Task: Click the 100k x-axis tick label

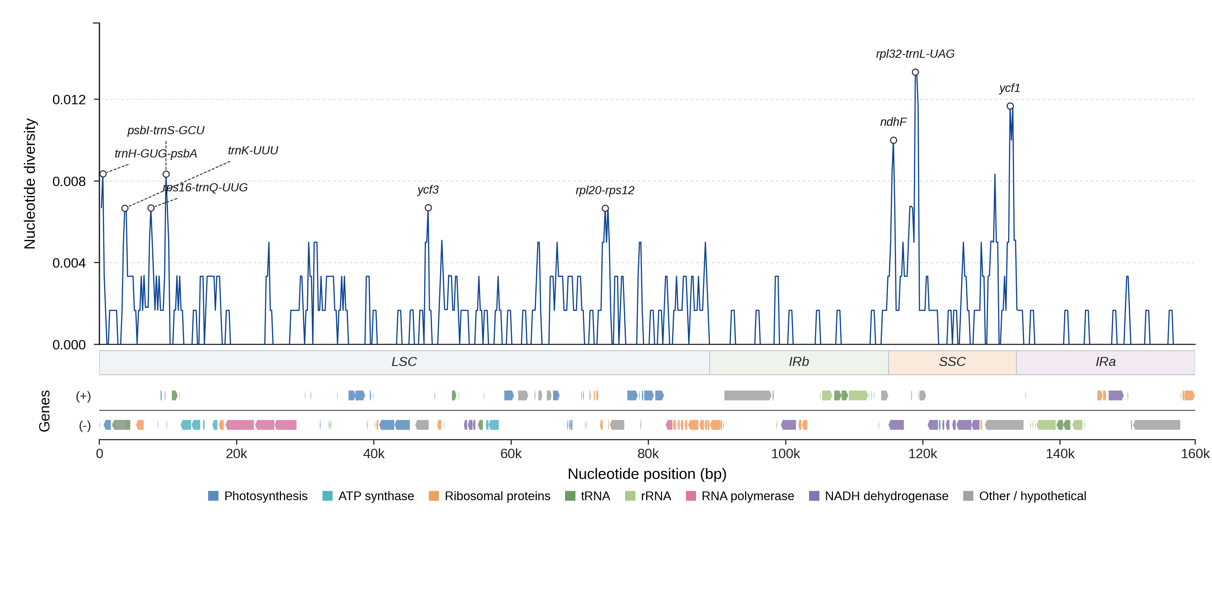Action: (786, 454)
